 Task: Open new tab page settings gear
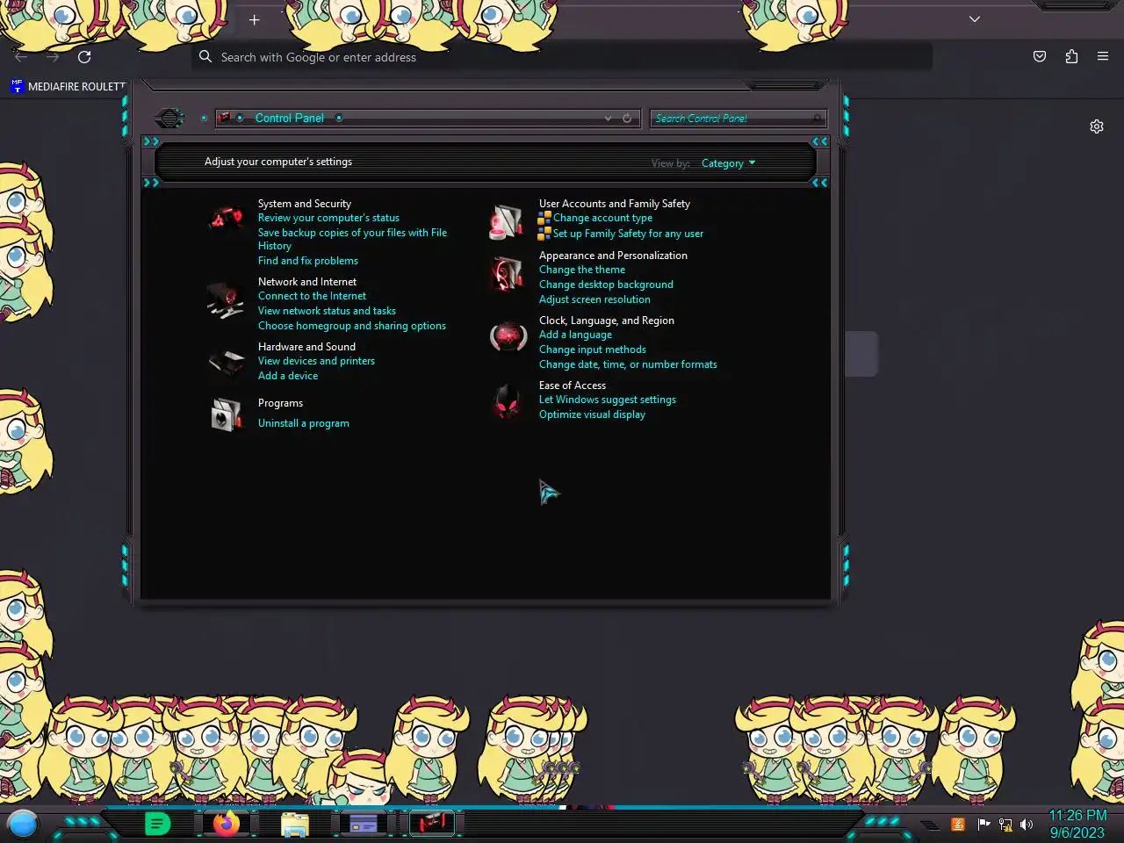pos(1097,126)
